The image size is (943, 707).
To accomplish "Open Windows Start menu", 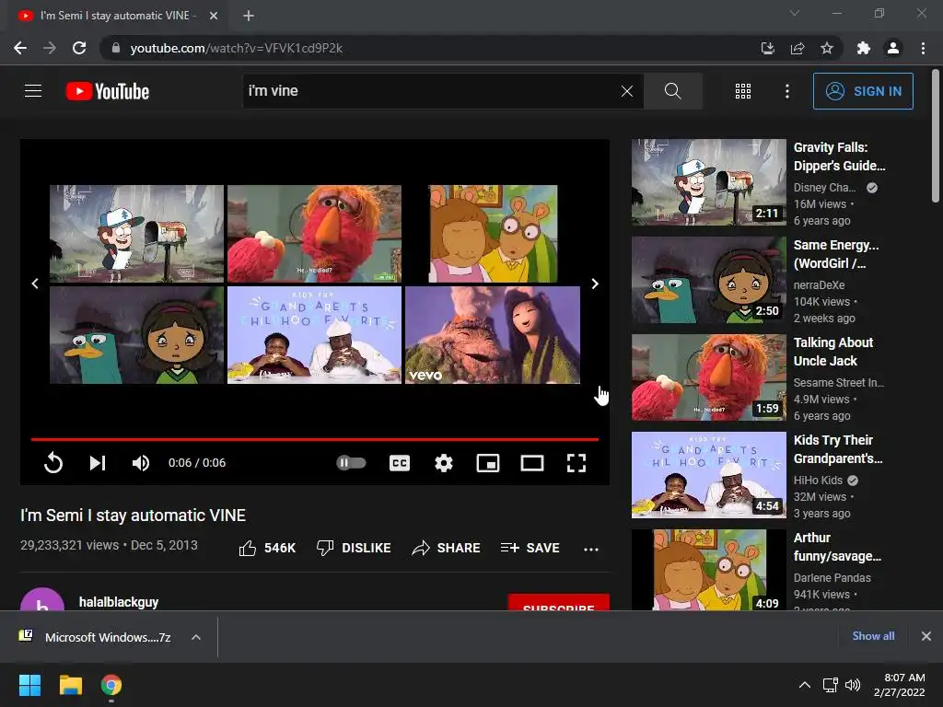I will click(x=29, y=685).
